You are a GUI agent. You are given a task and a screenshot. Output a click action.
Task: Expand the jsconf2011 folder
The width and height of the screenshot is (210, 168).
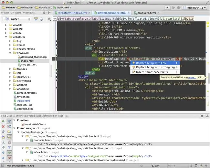pos(10,77)
